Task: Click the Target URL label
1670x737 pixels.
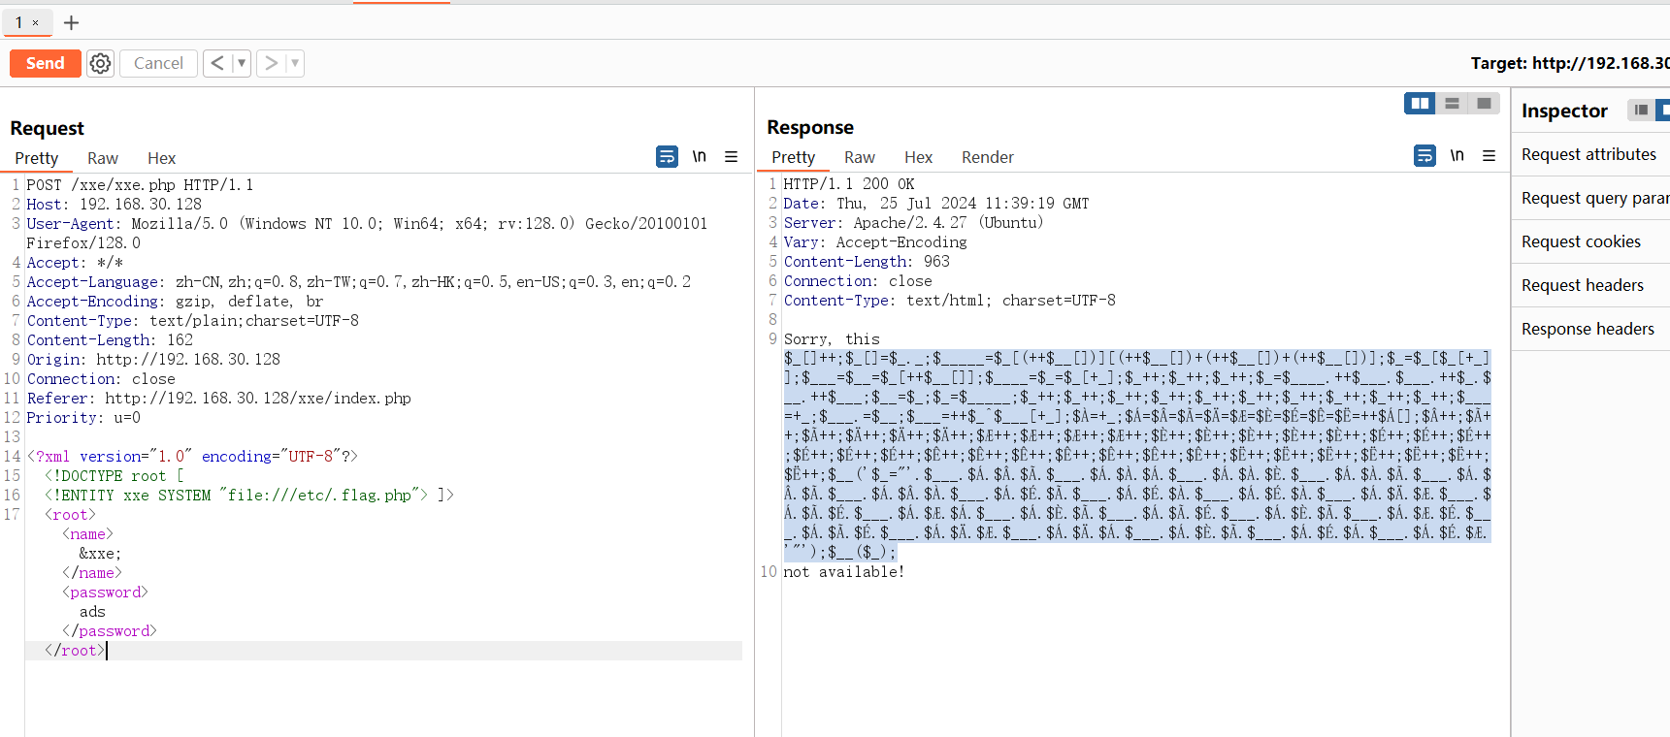Action: tap(1570, 63)
